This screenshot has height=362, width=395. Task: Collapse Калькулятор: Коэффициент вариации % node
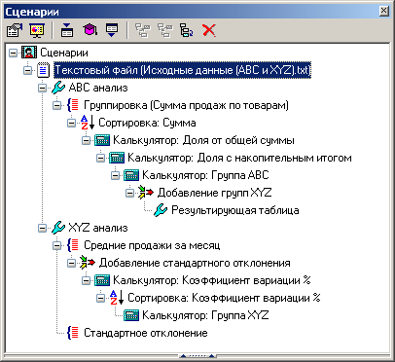tap(86, 280)
